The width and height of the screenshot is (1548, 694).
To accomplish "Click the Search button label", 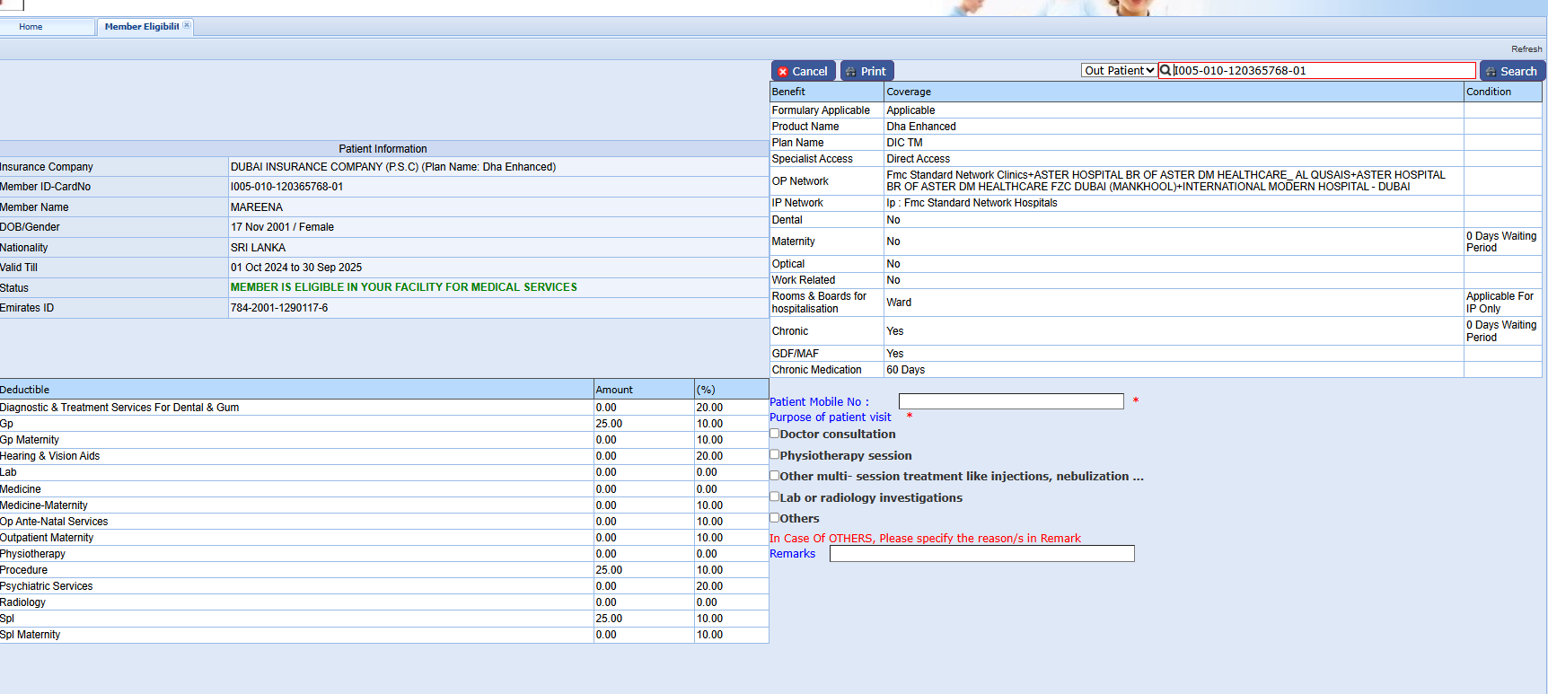I will (1518, 72).
